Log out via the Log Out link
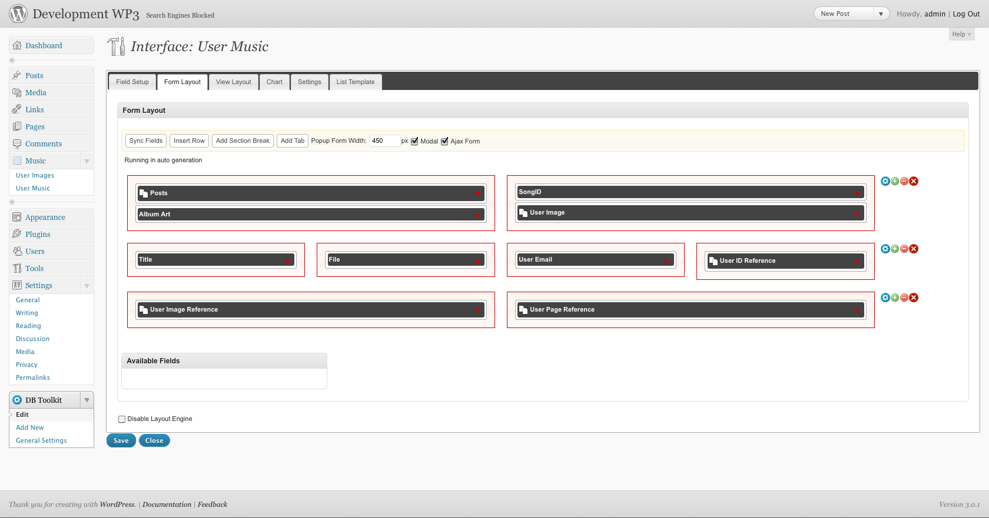Viewport: 989px width, 518px height. [x=966, y=14]
